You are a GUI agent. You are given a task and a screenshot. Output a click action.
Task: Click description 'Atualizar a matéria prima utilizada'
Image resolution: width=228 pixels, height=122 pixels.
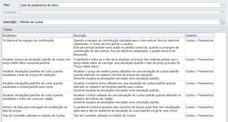pyautogui.click(x=129, y=86)
